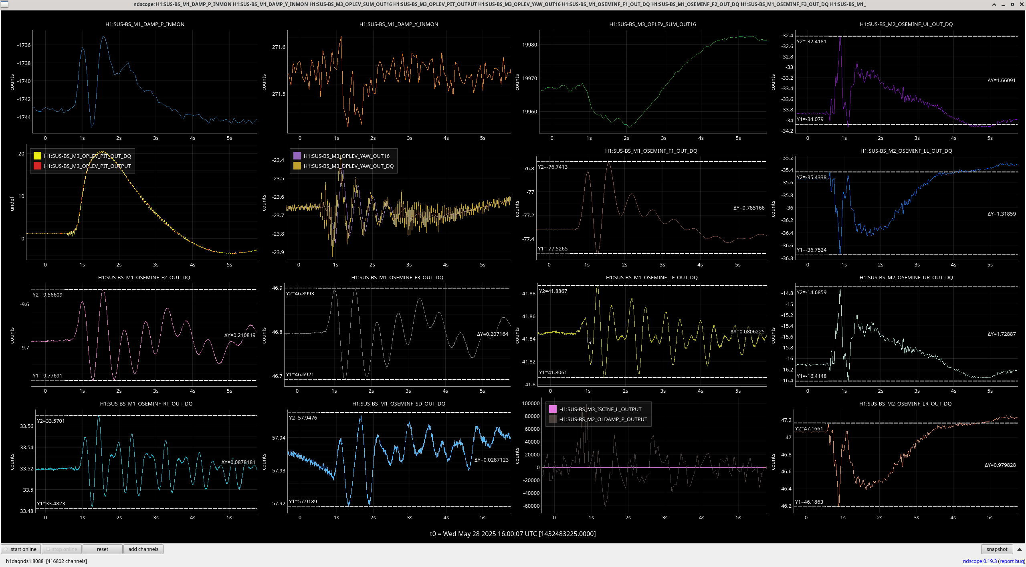The image size is (1026, 567).
Task: Click the Y2=-76.7413 cursor label
Action: pyautogui.click(x=553, y=167)
